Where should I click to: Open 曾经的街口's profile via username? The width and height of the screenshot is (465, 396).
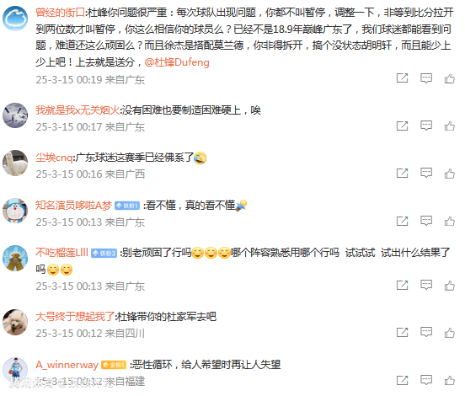[60, 13]
